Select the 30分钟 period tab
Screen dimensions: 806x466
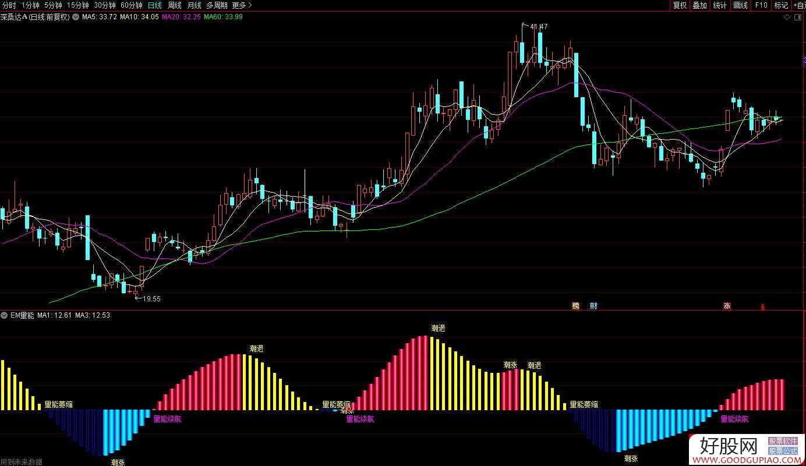[x=105, y=5]
